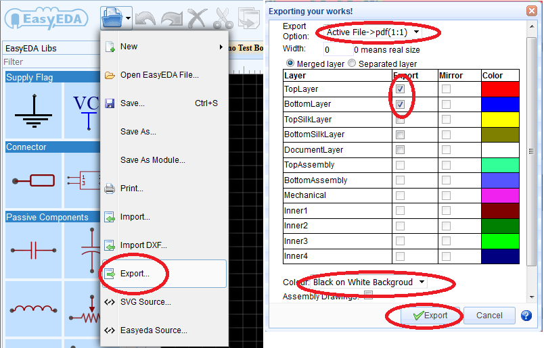Click the Filter field in EasyEDA Libs
Screen dimensions: 544x348
(51, 61)
